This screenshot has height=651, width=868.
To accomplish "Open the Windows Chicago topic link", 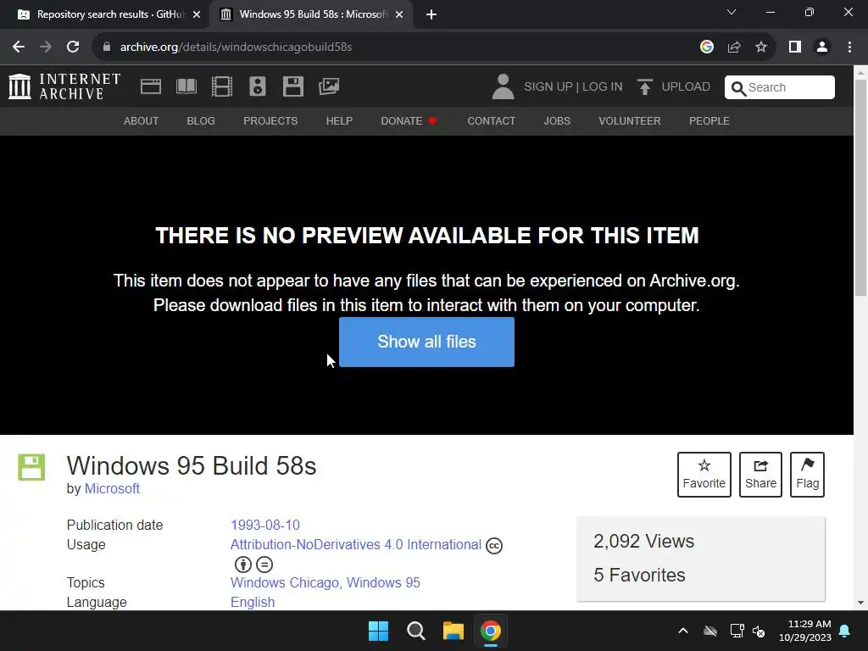I will [x=285, y=583].
